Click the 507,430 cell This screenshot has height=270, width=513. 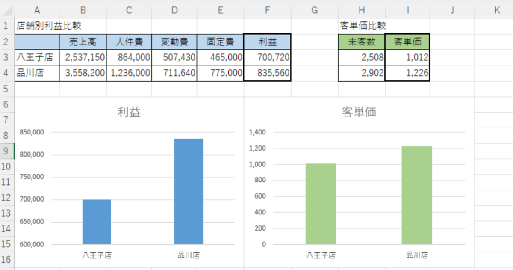pos(174,57)
